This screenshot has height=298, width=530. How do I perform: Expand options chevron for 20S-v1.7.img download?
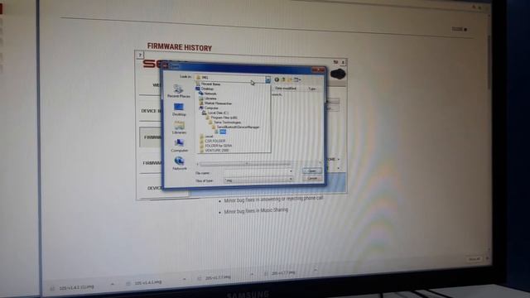315,270
